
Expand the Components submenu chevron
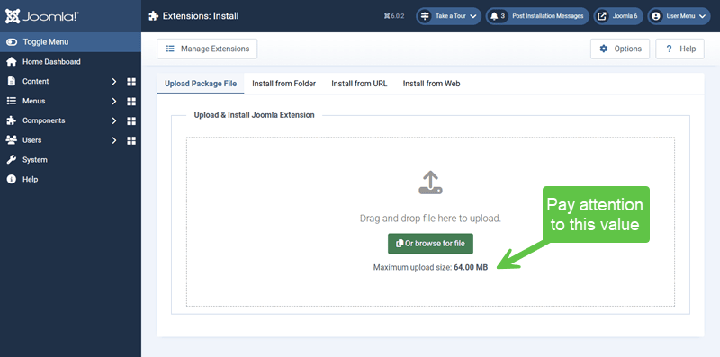click(x=114, y=121)
